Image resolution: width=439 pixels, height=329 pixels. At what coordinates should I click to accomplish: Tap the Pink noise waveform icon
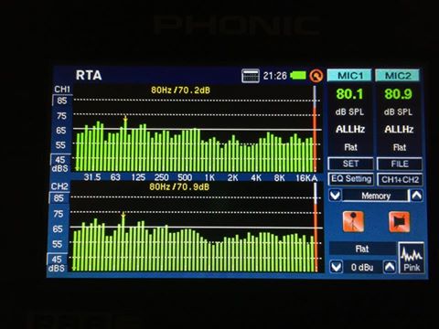click(412, 259)
